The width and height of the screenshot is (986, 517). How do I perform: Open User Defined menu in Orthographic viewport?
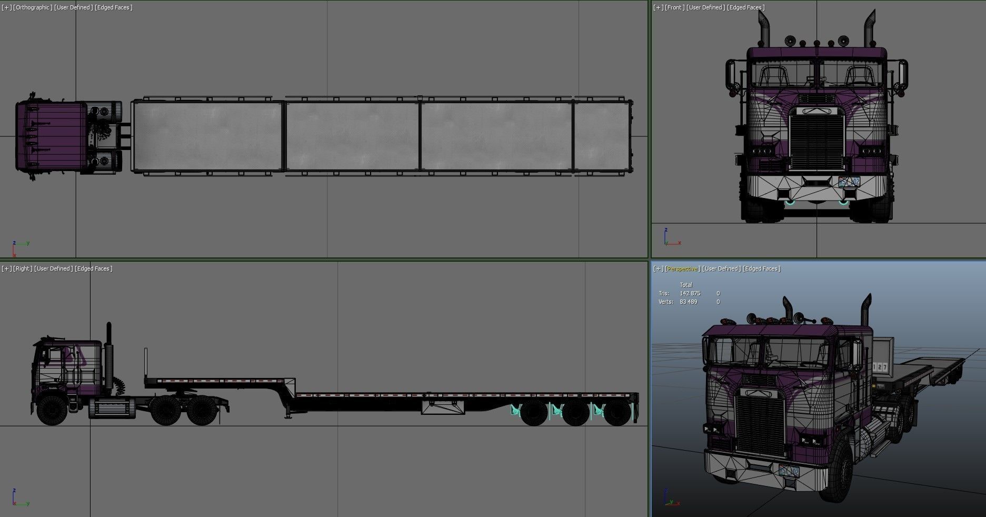pyautogui.click(x=74, y=7)
